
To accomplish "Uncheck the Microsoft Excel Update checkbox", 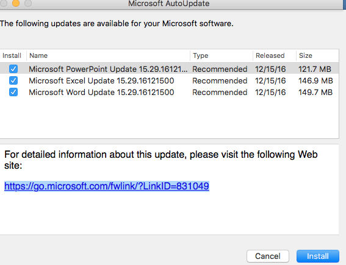I will click(x=13, y=80).
